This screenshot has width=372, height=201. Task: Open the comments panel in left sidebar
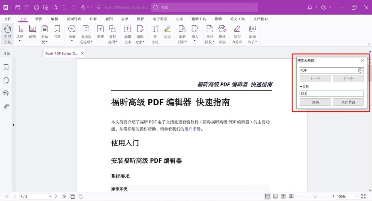click(x=6, y=93)
